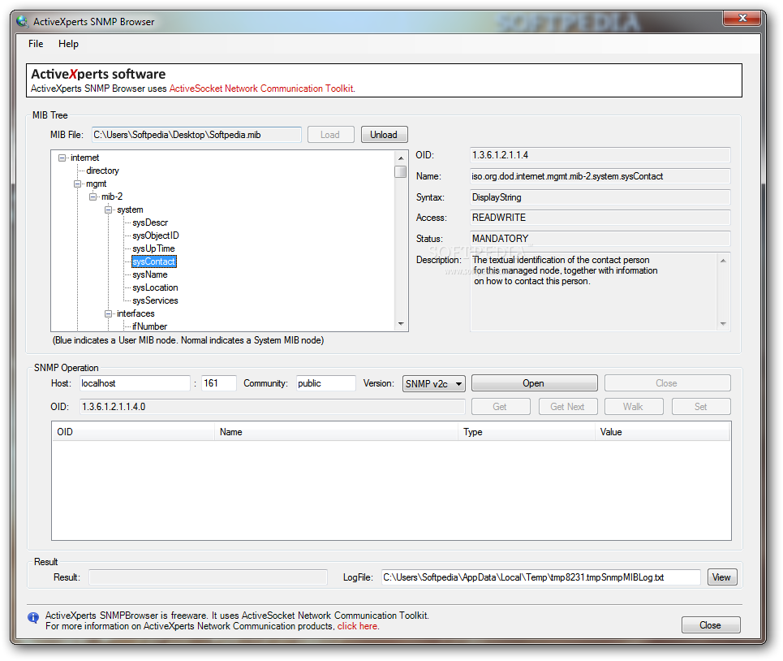Select sysDescr in the MIB tree
The image size is (783, 661).
(150, 222)
